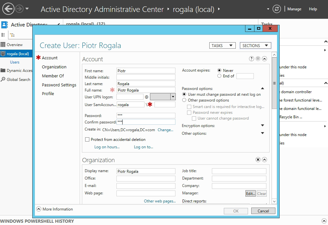The image size is (328, 225).
Task: Jump to Password Settings section
Action: pyautogui.click(x=59, y=85)
